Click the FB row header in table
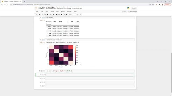Viewport: 172px width, 96px height. click(x=50, y=36)
